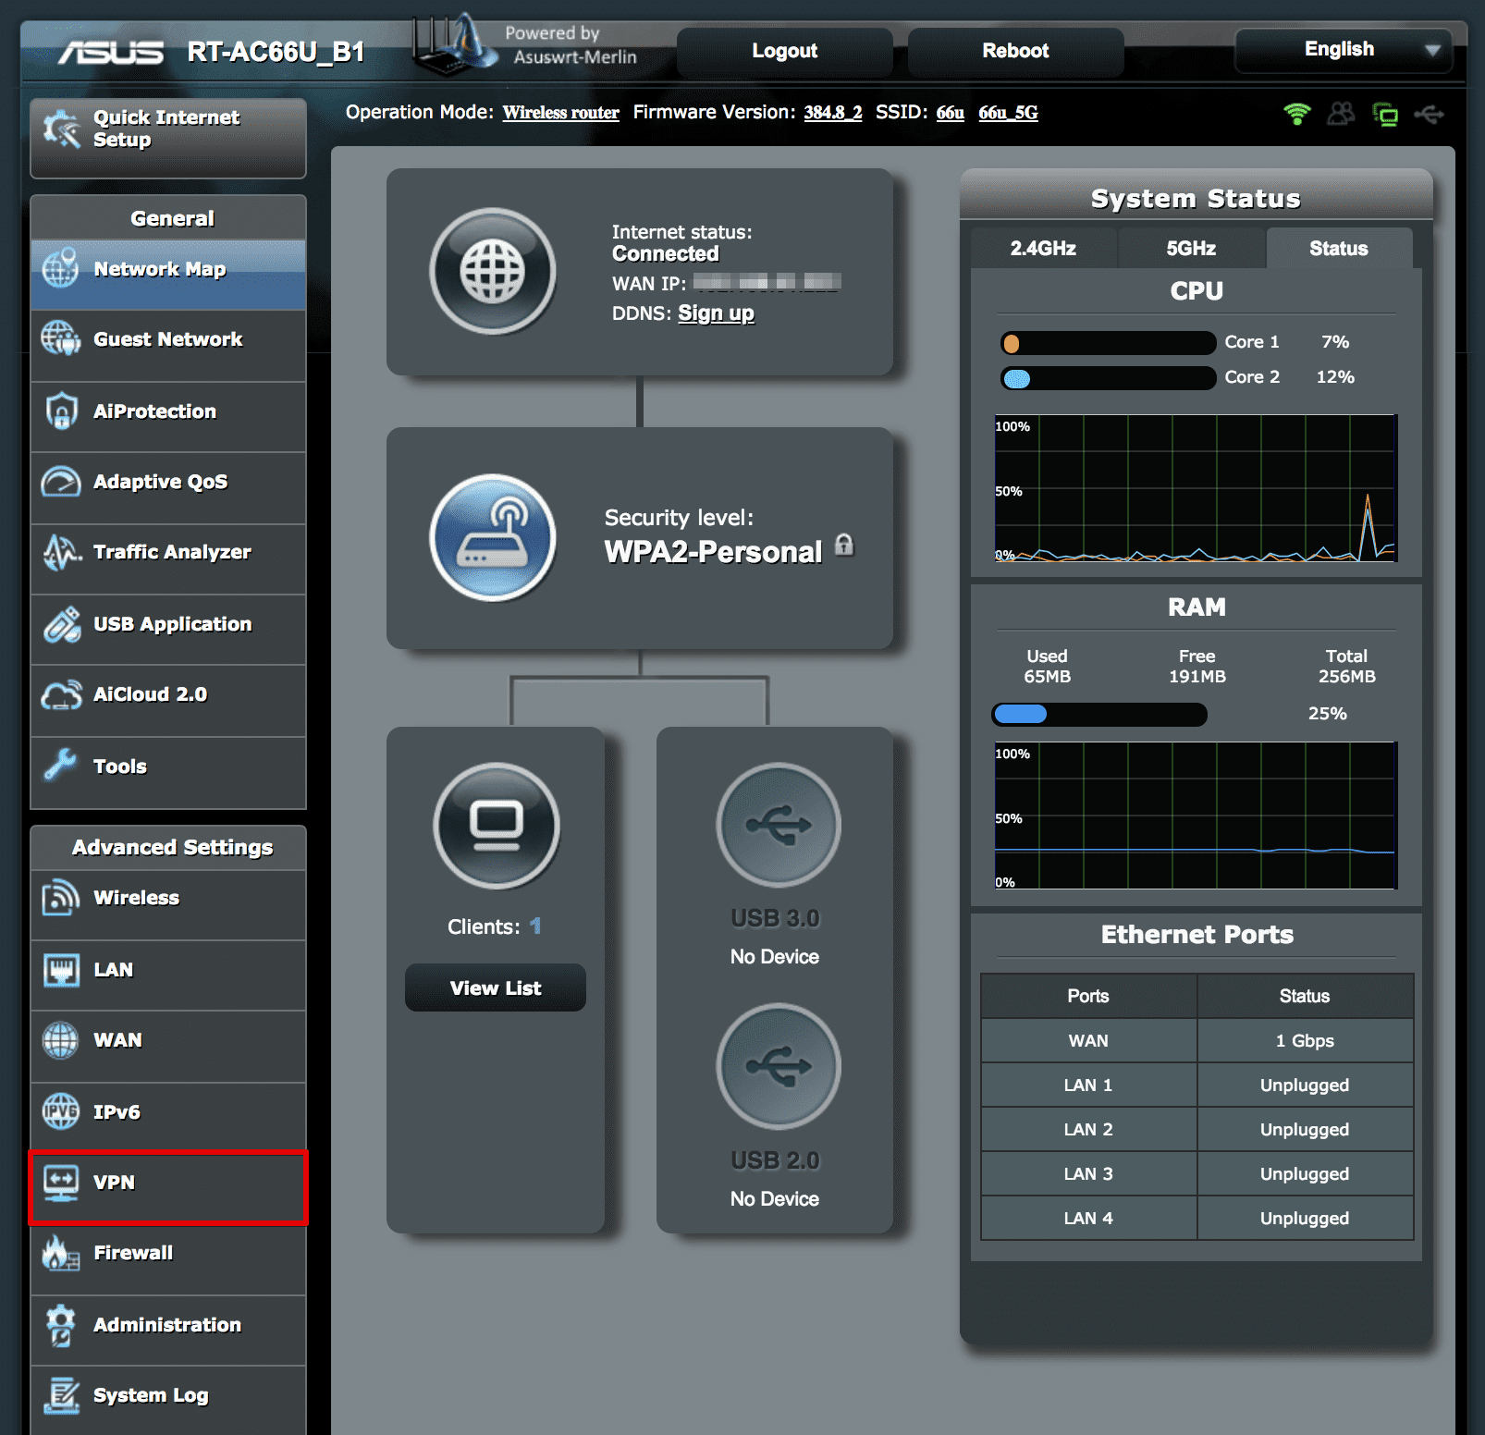The width and height of the screenshot is (1485, 1435).
Task: Click the Logout button
Action: [x=784, y=51]
